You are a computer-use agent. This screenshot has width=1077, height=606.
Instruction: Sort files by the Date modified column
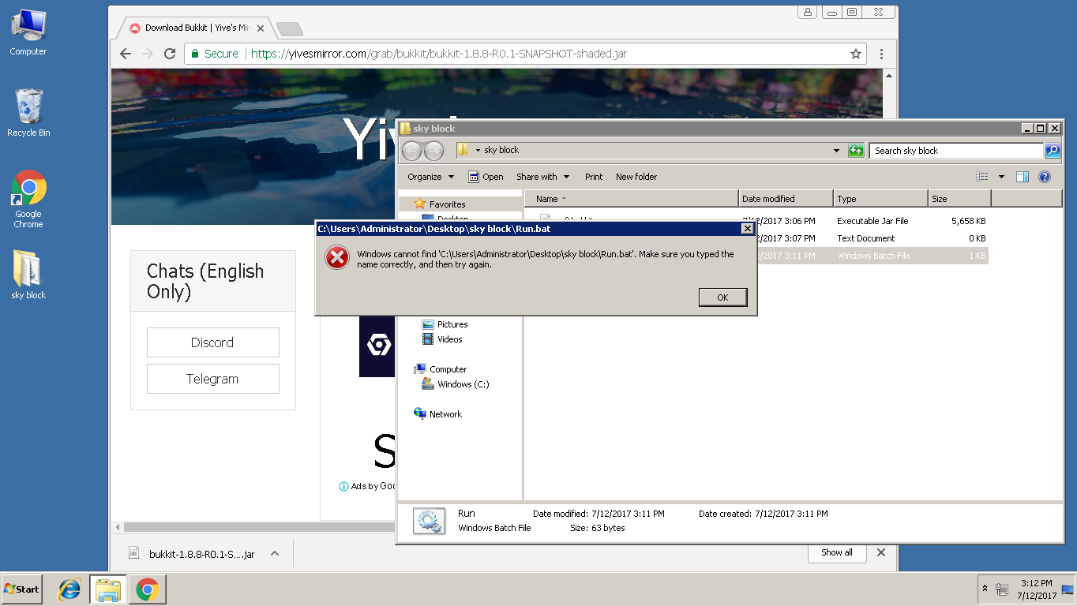click(x=786, y=199)
